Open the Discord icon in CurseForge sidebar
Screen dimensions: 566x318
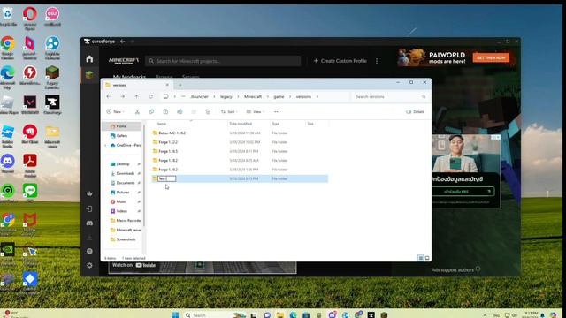tap(89, 223)
